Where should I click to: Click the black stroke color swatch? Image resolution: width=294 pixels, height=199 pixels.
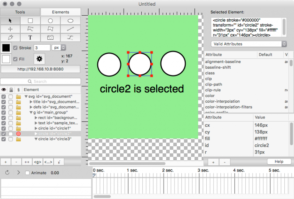click(6, 48)
